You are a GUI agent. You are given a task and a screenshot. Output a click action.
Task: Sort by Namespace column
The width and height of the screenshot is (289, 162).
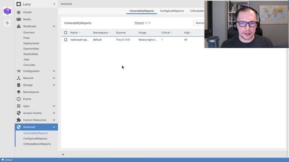(x=102, y=33)
